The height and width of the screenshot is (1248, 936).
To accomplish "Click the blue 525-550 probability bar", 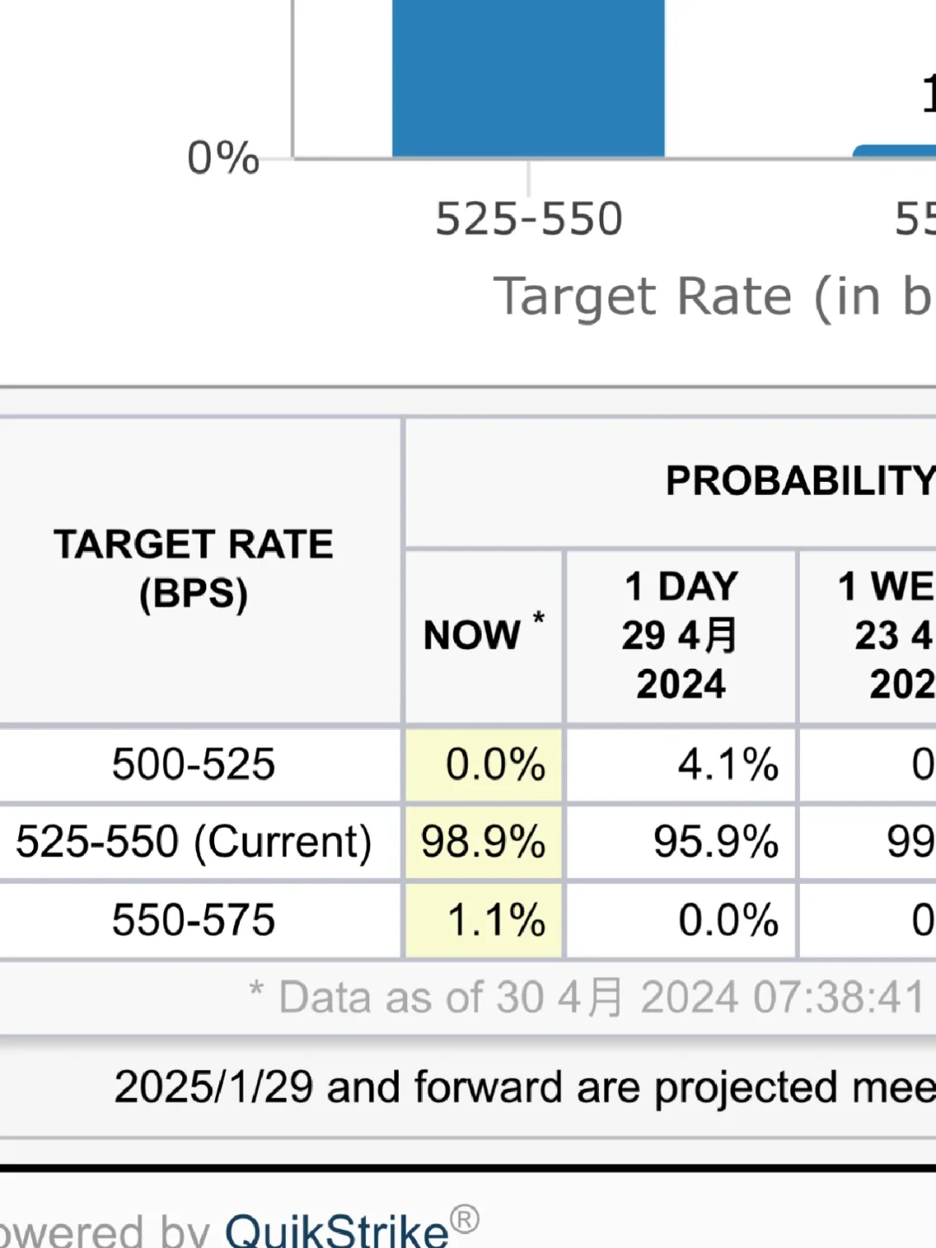I will [x=529, y=78].
